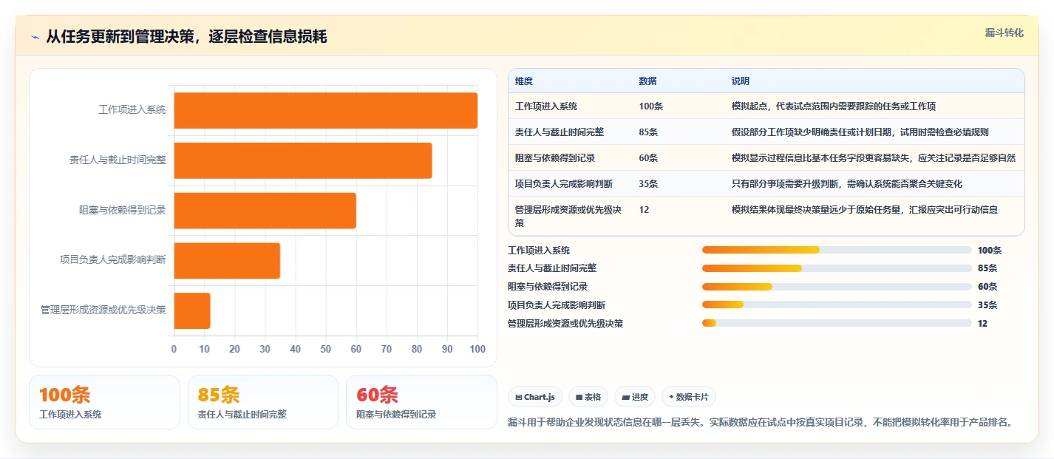Click the Chart.js chip
Viewport: 1054px width, 459px height.
click(x=535, y=397)
